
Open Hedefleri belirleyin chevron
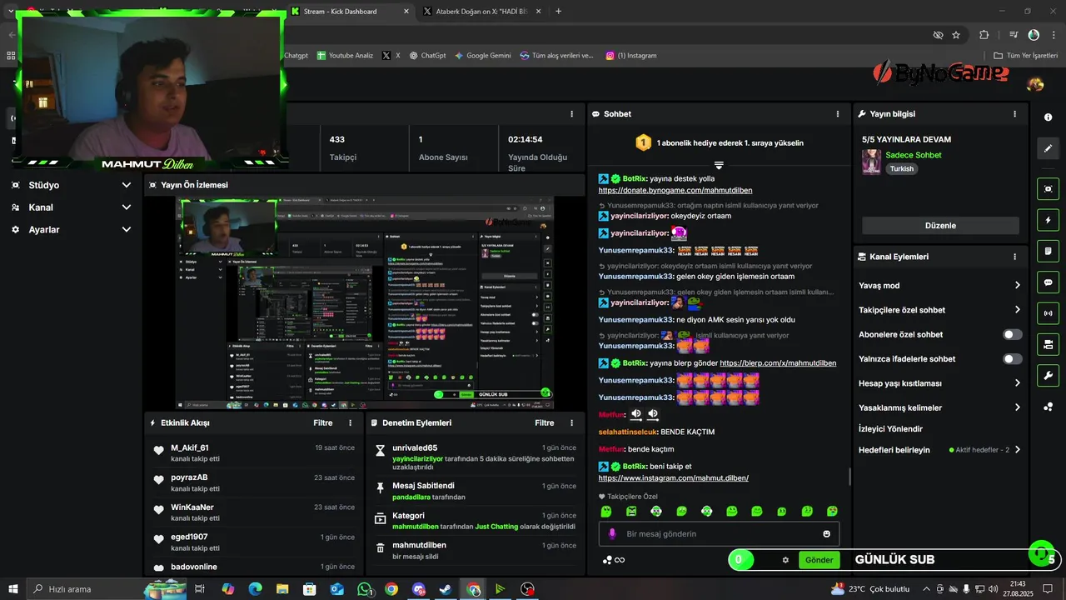[1017, 450]
